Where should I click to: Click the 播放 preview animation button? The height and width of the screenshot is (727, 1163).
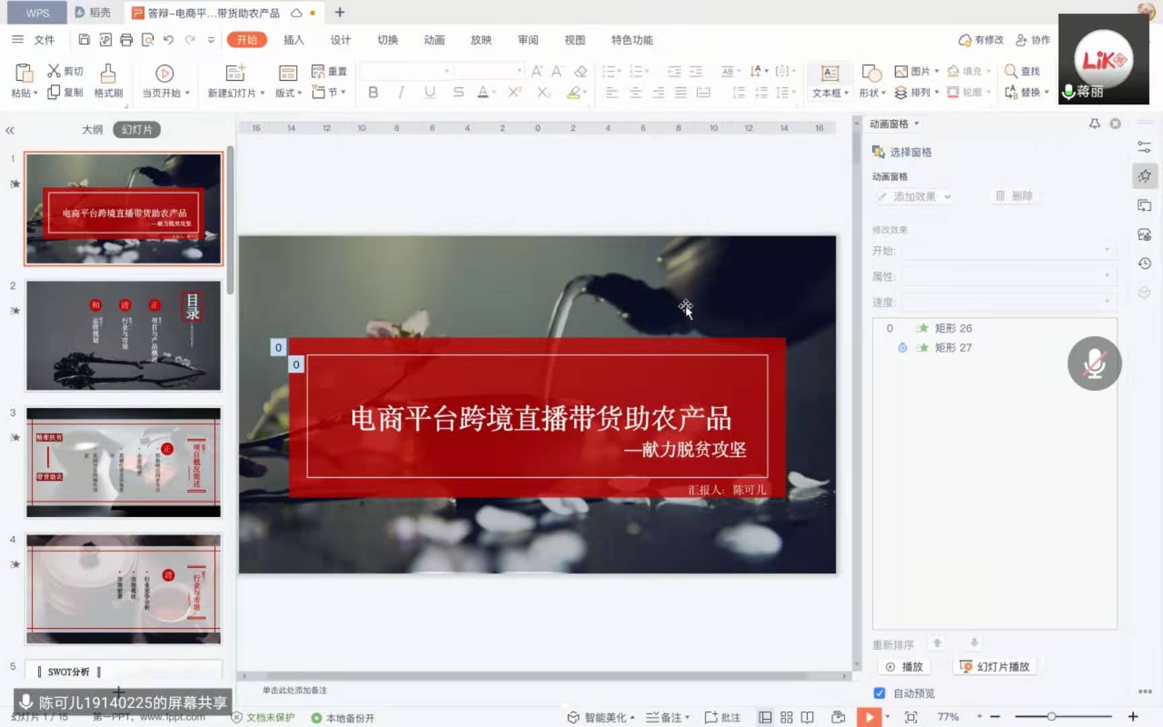tap(905, 666)
